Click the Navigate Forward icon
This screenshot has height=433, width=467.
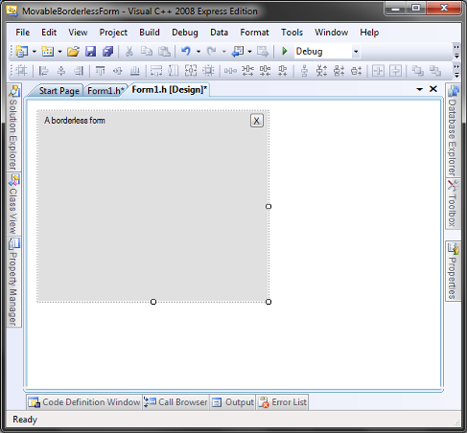click(x=263, y=52)
